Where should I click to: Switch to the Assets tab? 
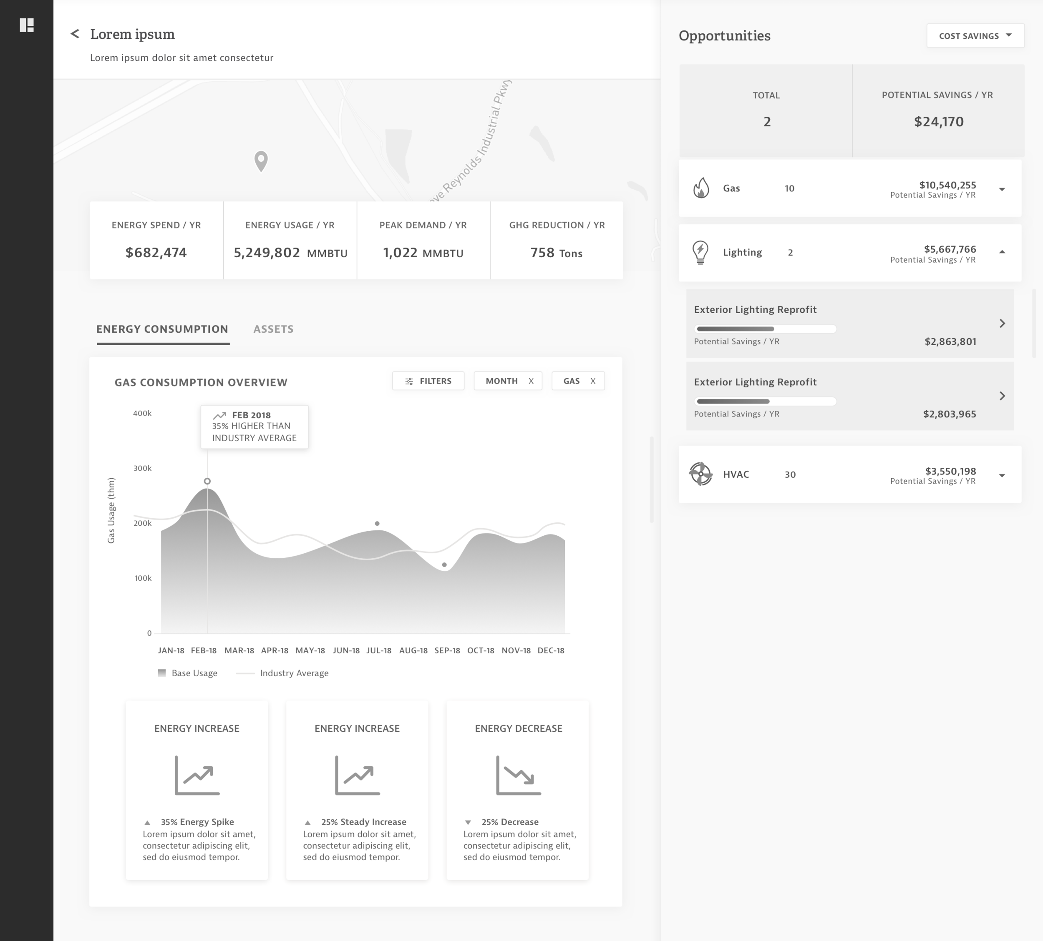coord(273,329)
